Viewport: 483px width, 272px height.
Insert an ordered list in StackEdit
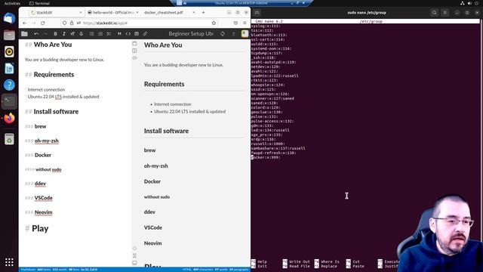click(x=100, y=33)
